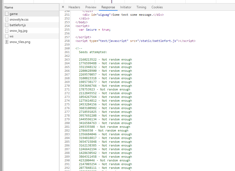235x171 pixels.
Task: Click seed 2077848111 line
Action: point(105,168)
